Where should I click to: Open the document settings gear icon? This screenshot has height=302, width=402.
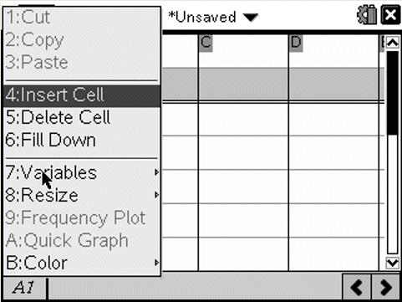[367, 15]
